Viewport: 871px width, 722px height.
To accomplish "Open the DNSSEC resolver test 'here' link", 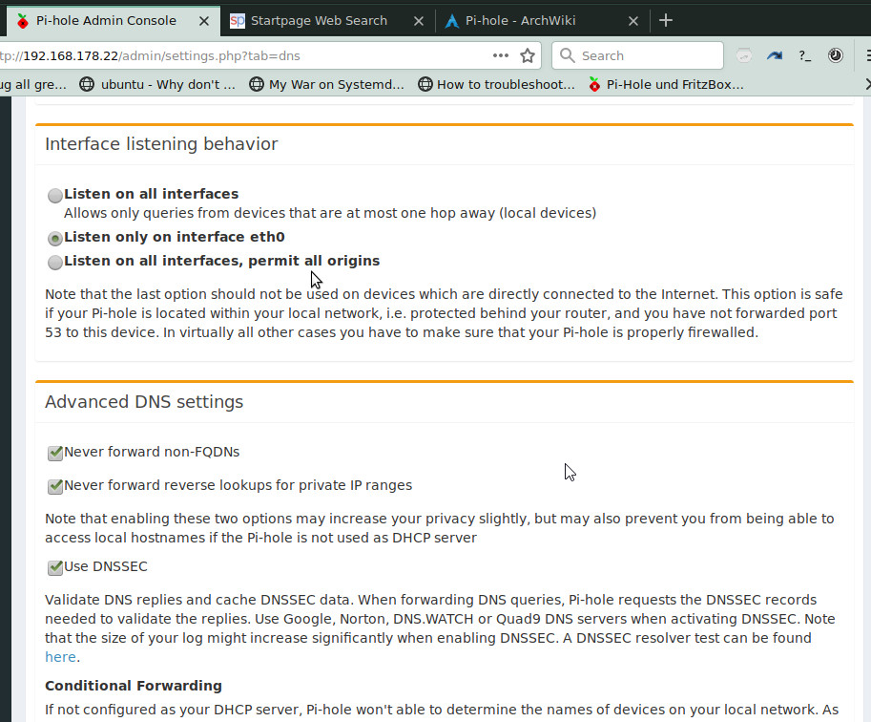I will point(60,657).
